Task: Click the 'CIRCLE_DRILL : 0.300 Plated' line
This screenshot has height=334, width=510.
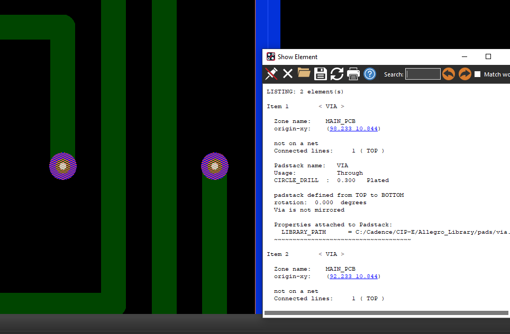Action: 331,180
